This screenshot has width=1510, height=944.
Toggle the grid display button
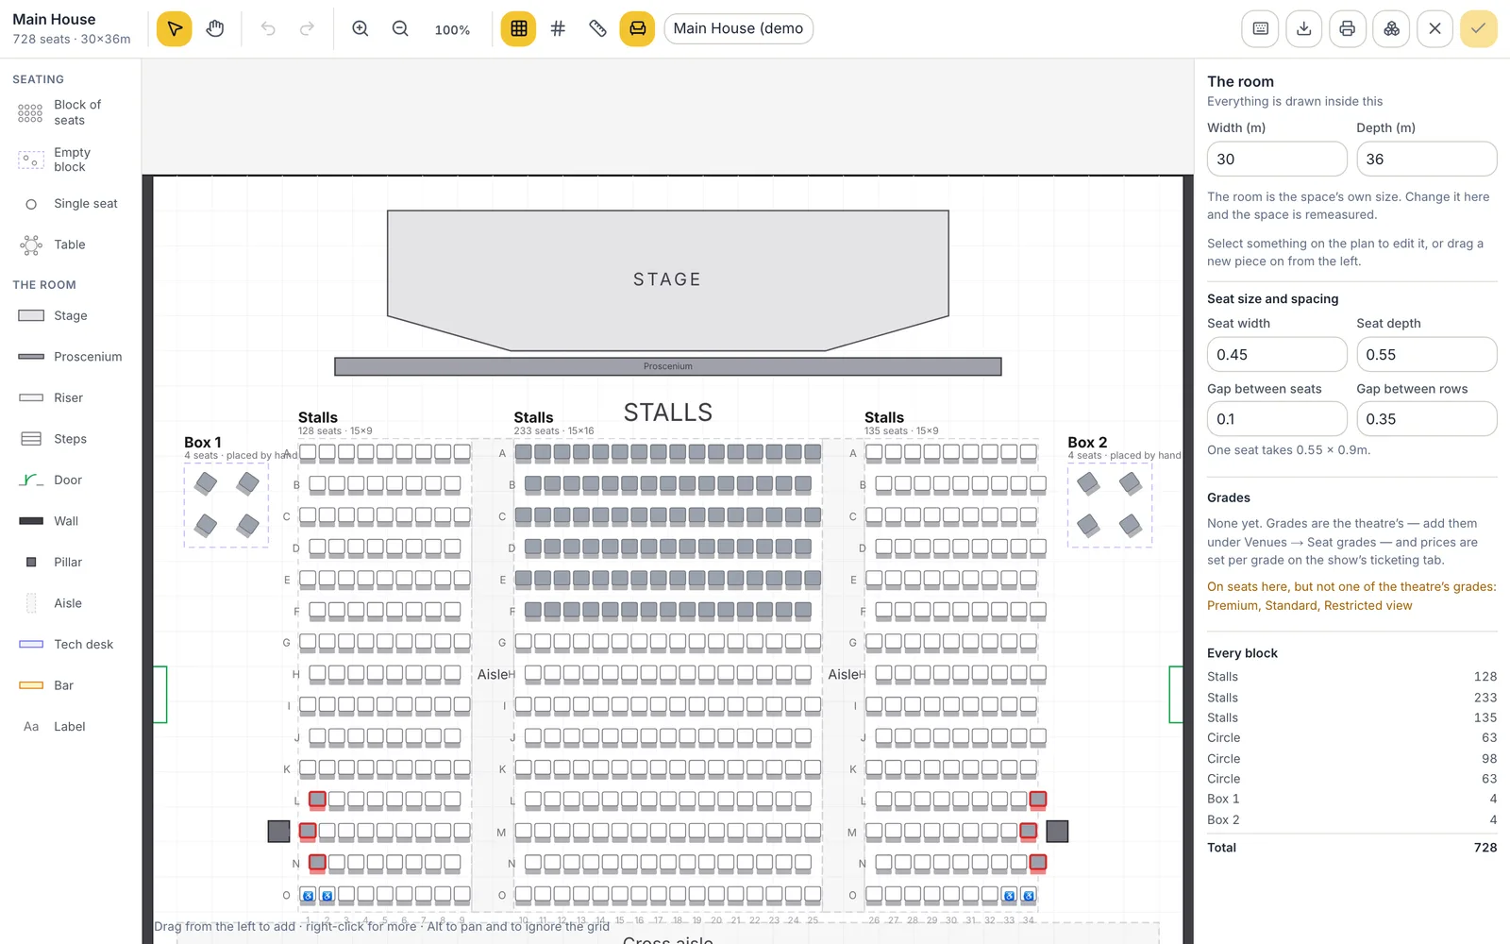point(518,28)
